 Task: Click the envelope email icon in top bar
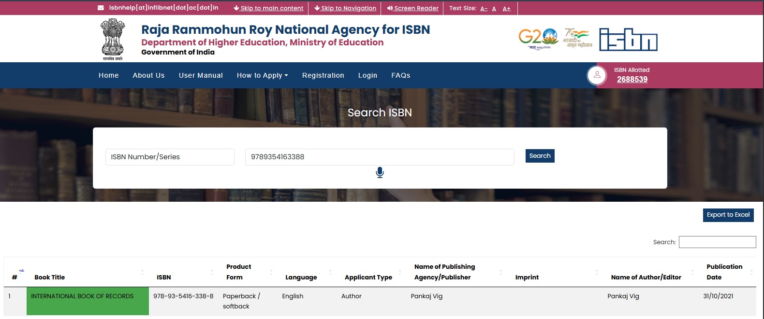tap(101, 8)
